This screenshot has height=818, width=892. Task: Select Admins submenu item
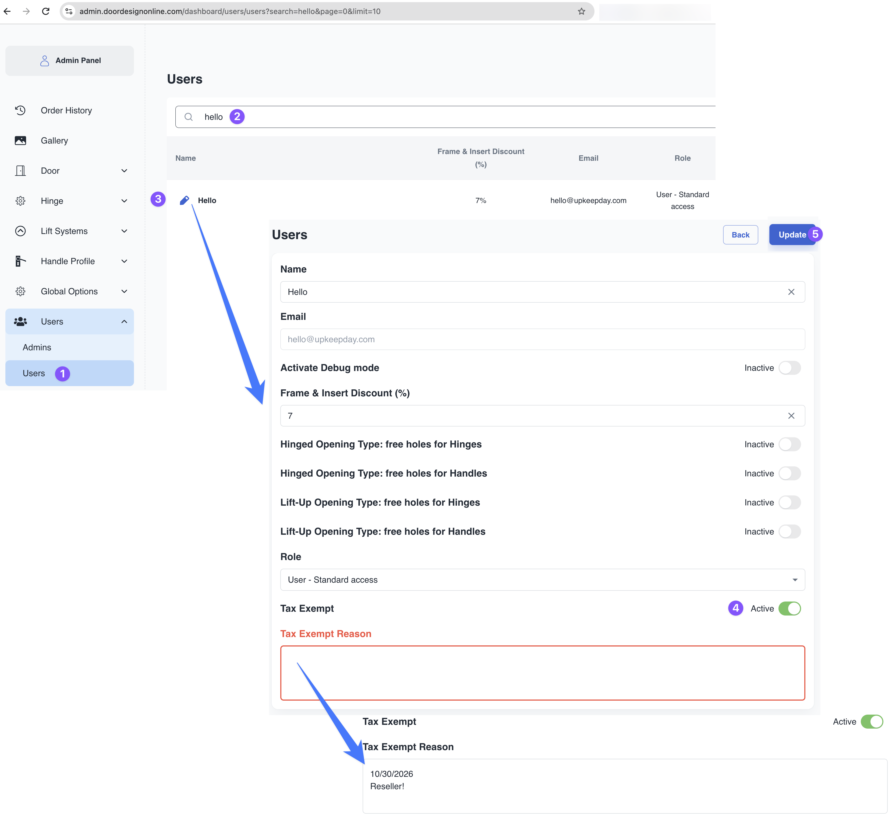tap(69, 347)
